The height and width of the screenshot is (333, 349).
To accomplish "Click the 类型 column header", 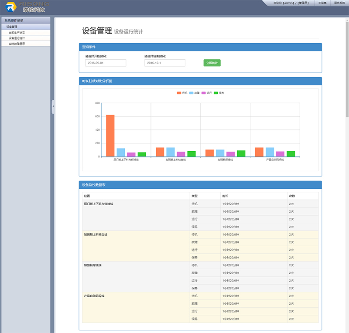I will [x=205, y=196].
